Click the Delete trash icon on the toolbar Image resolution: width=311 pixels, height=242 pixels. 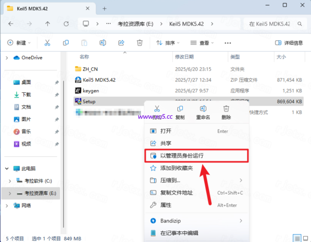pos(140,42)
